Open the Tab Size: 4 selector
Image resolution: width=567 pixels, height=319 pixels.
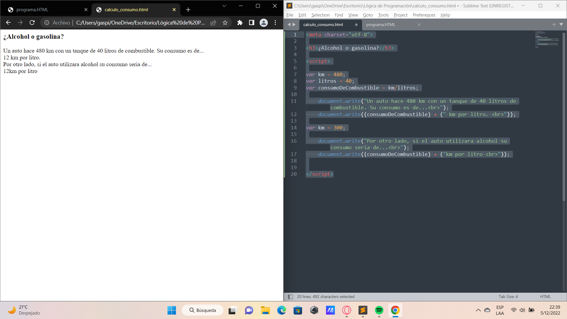(508, 297)
